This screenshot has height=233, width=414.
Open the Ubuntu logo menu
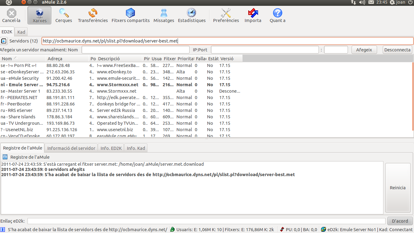9,2
